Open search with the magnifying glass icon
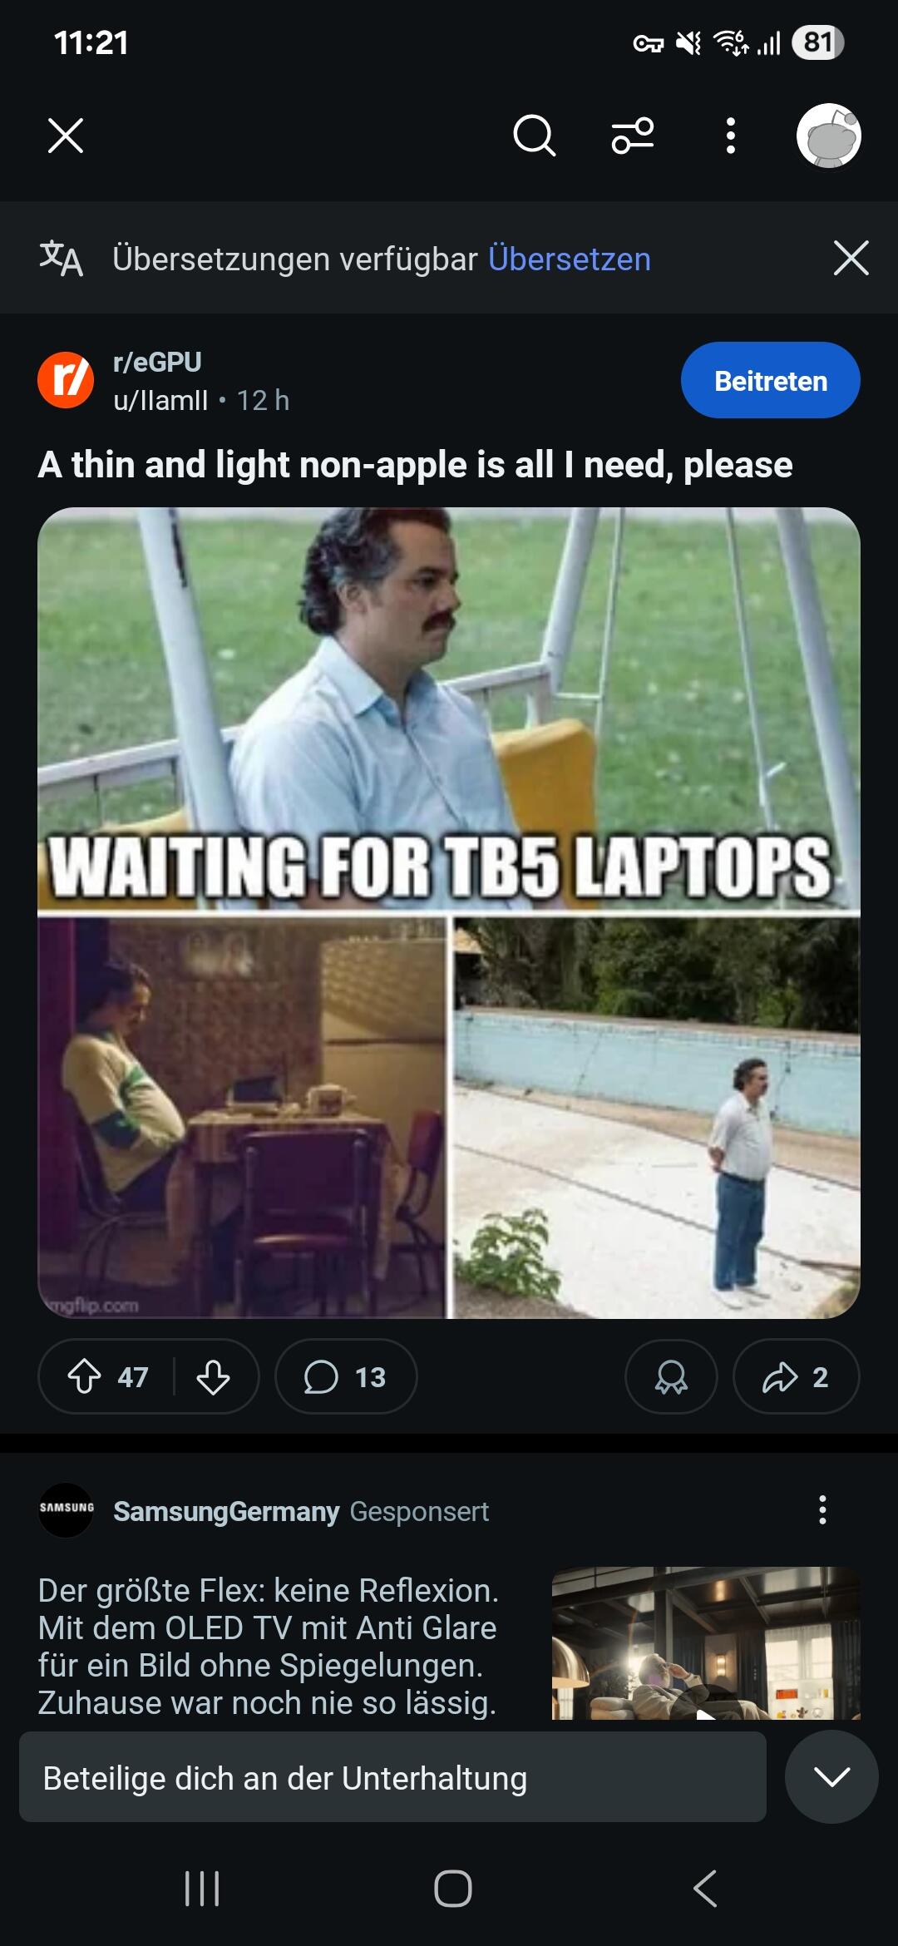This screenshot has height=1946, width=898. pyautogui.click(x=534, y=136)
